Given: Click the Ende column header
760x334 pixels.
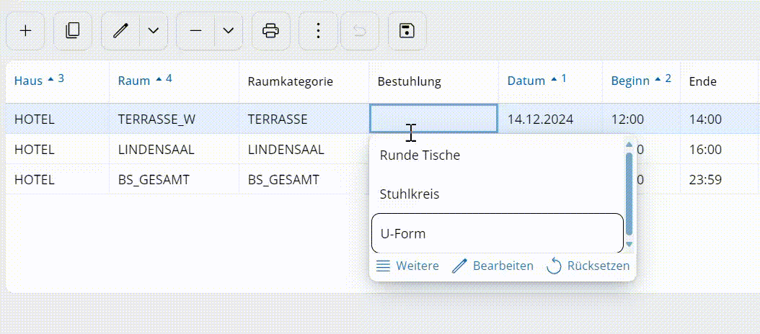Looking at the screenshot, I should (719, 81).
